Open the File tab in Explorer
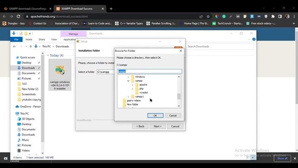The height and width of the screenshot is (168, 298). 17,39
